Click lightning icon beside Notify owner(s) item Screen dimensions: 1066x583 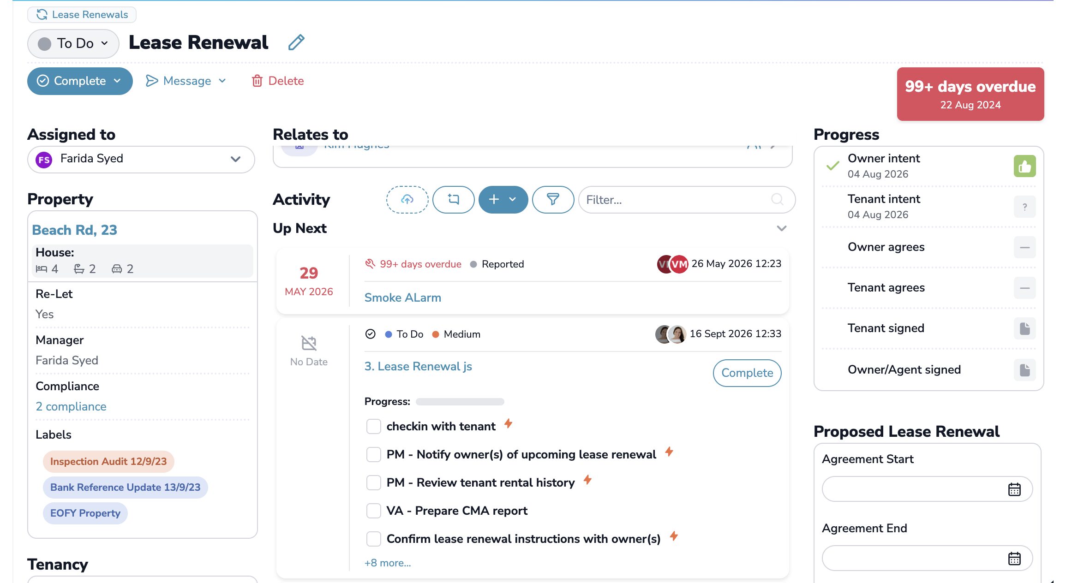pyautogui.click(x=669, y=452)
